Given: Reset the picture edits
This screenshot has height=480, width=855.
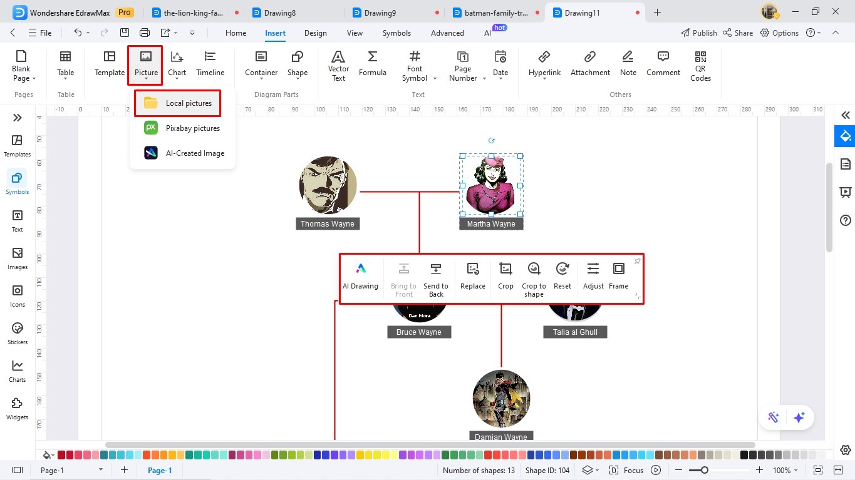Looking at the screenshot, I should point(562,276).
